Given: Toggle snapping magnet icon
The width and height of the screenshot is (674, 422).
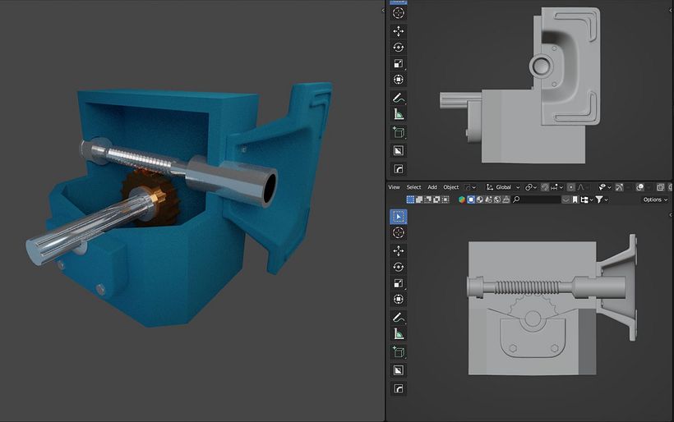Looking at the screenshot, I should coord(545,187).
